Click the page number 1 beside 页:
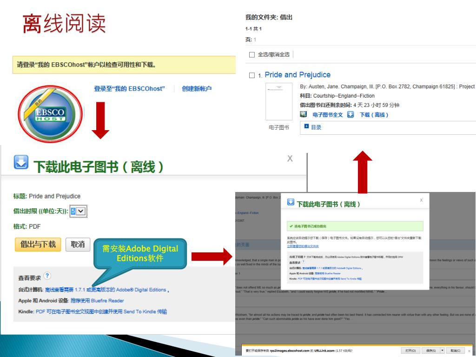Viewport: 476px width, 357px height. (255, 40)
